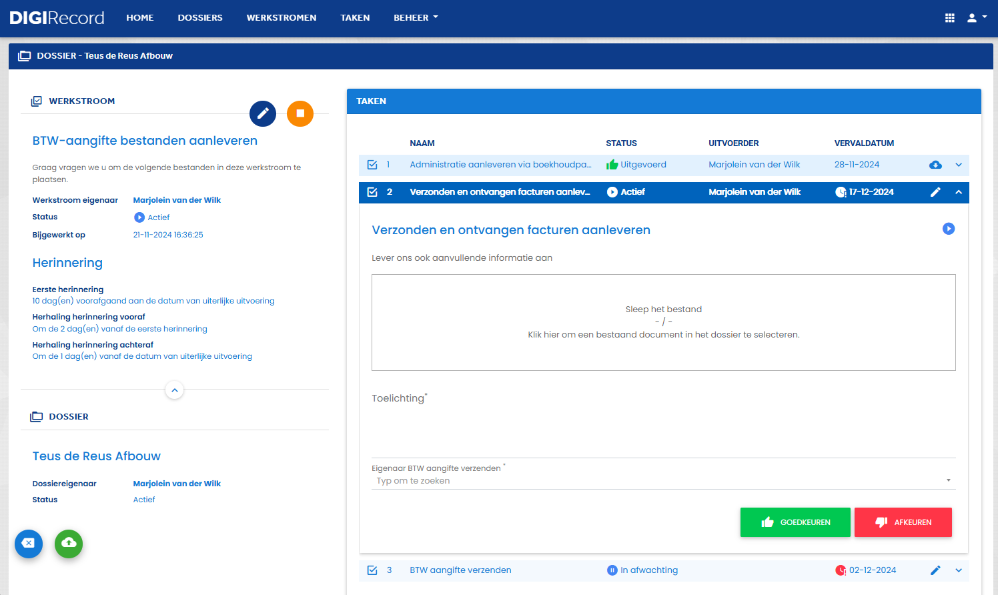Viewport: 998px width, 595px height.
Task: Collapse the werkstroom details panel
Action: [174, 390]
